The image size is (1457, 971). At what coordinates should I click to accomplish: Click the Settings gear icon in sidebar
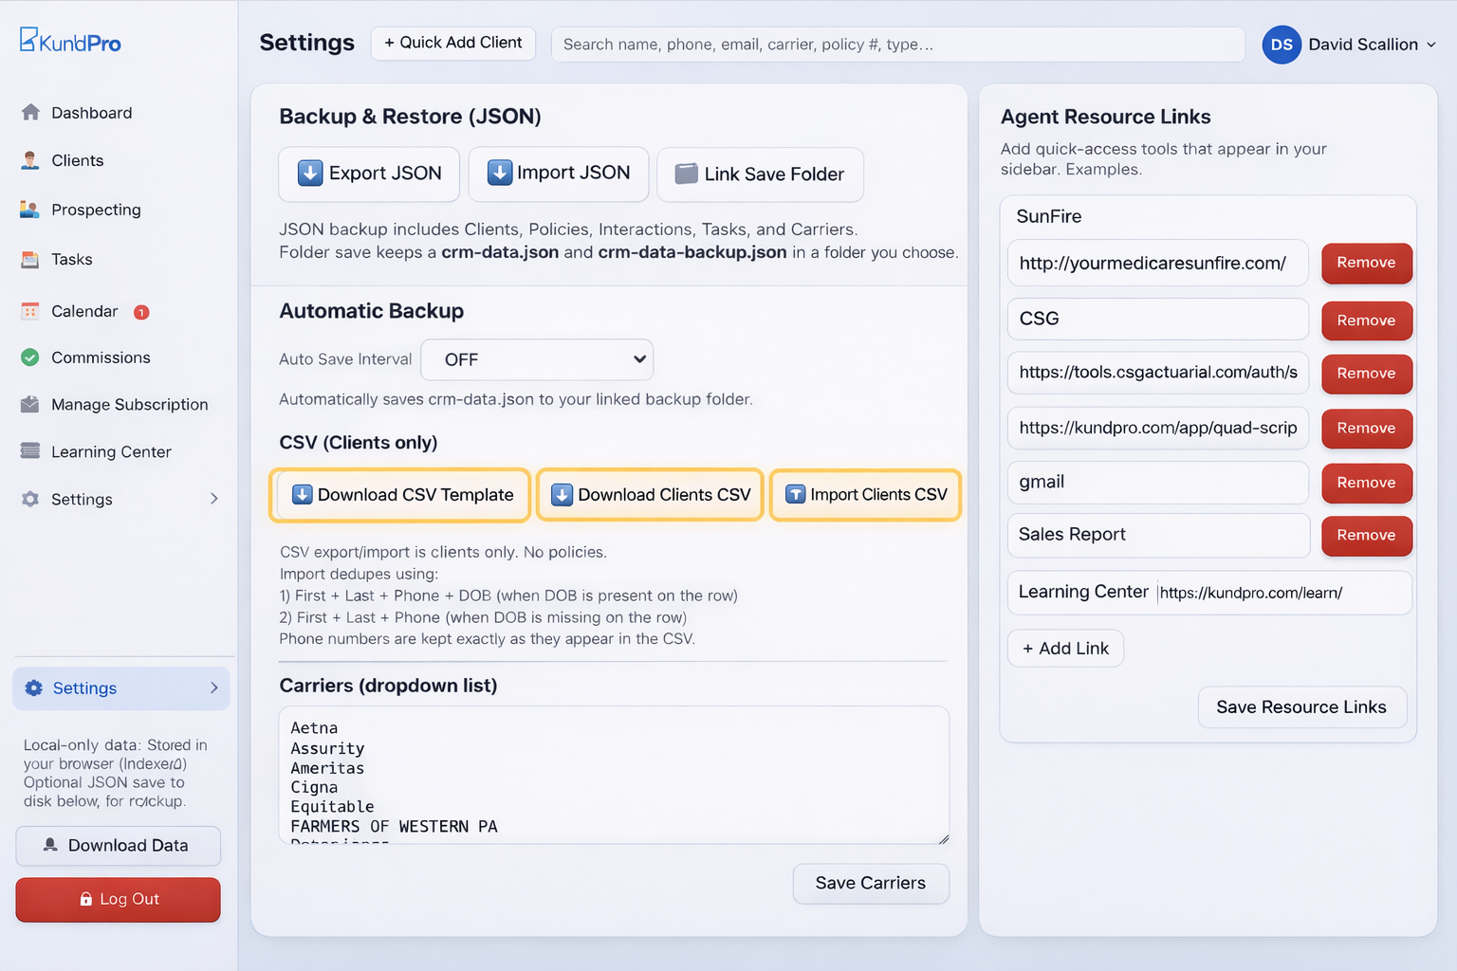click(x=31, y=499)
